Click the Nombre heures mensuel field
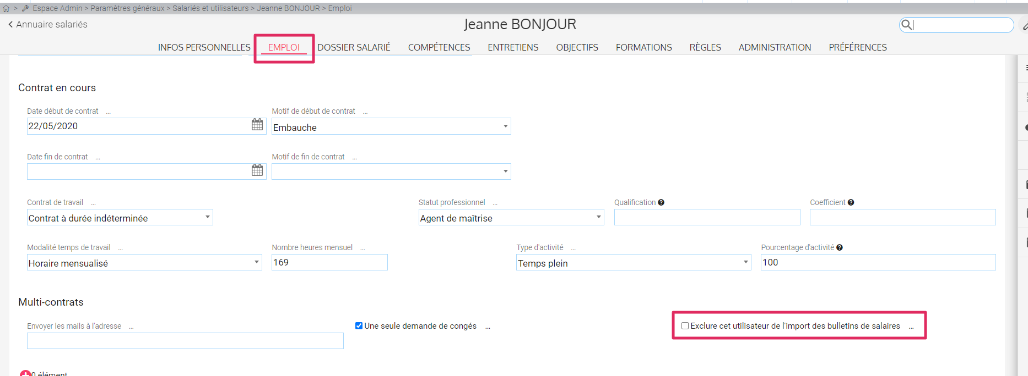1028x376 pixels. 329,262
